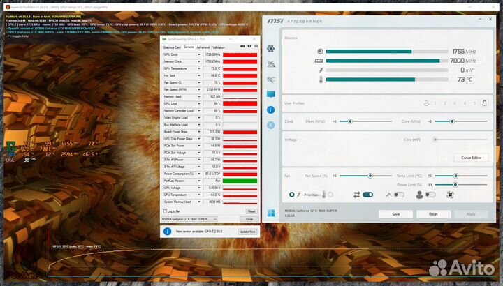Screen dimensions: 503x286
Task: Select user profile slot 5
Action: (x=474, y=103)
